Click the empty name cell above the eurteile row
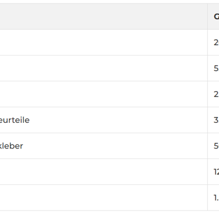The image size is (219, 214). click(104, 94)
